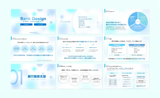Click the top-left segment of the pie diagram

(133, 18)
